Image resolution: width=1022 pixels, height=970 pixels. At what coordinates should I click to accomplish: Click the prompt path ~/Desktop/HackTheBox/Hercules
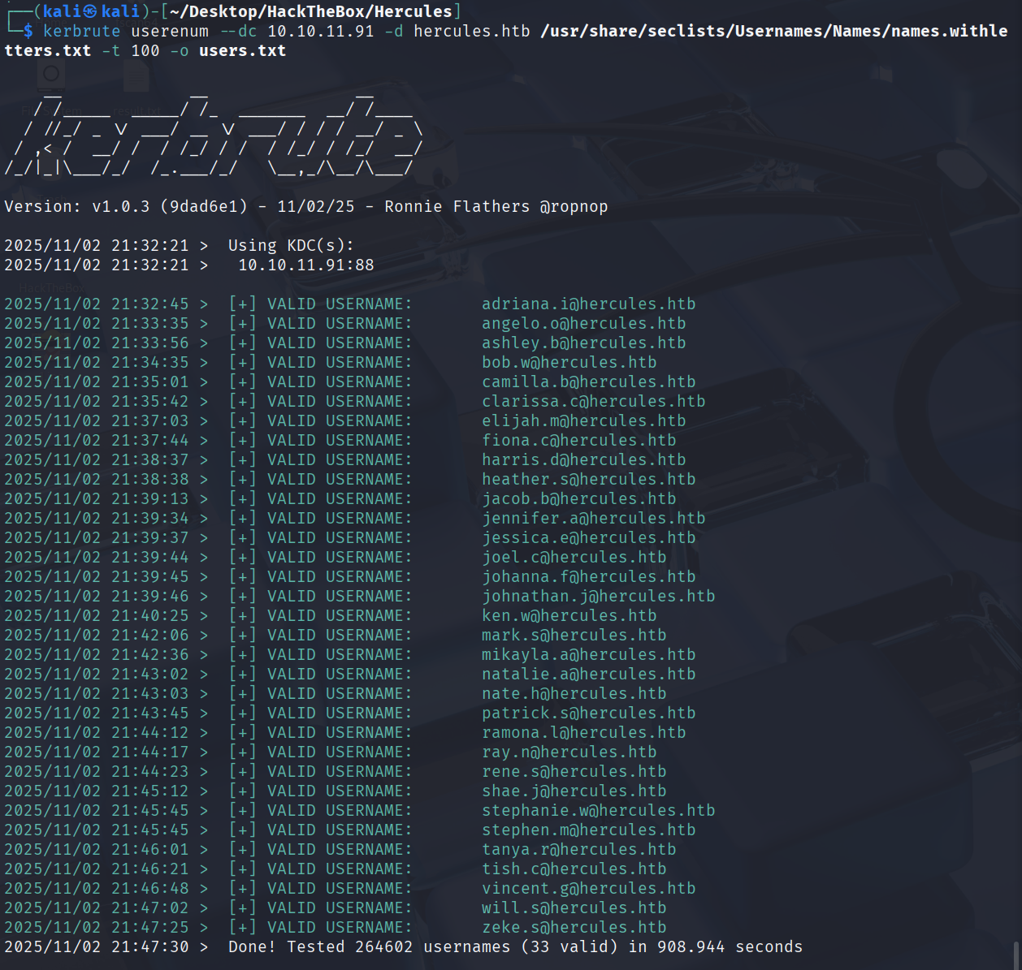310,12
